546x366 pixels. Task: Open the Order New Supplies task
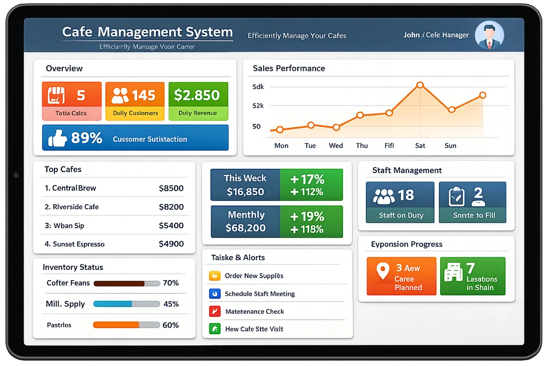tap(276, 276)
